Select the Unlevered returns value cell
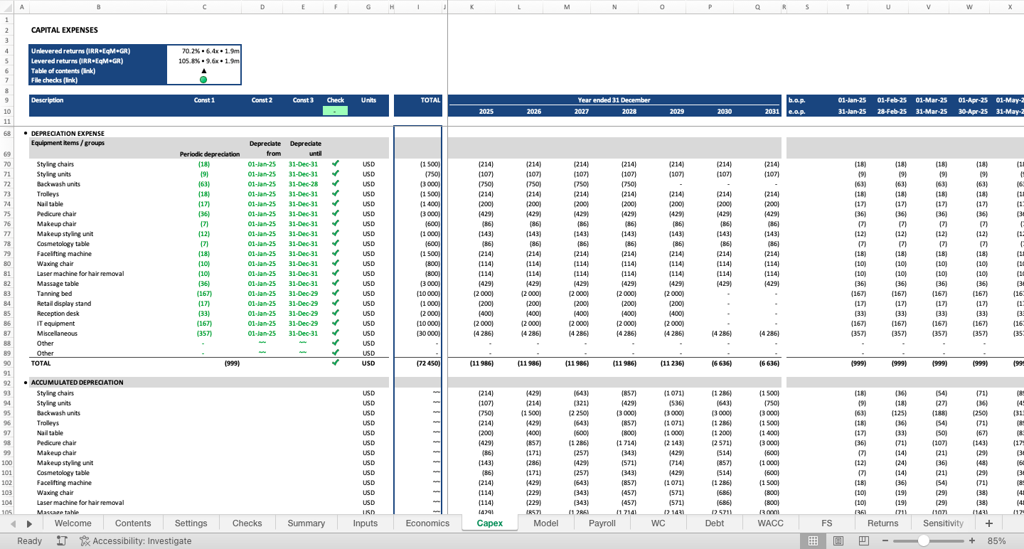Image resolution: width=1024 pixels, height=549 pixels. pyautogui.click(x=204, y=50)
